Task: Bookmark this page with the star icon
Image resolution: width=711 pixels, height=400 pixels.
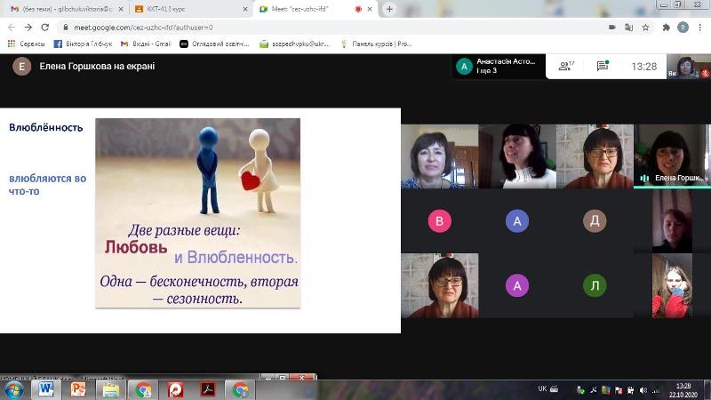Action: point(645,28)
